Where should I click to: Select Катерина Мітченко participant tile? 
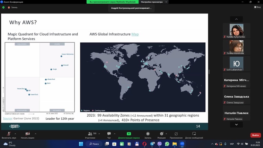pyautogui.click(x=236, y=80)
